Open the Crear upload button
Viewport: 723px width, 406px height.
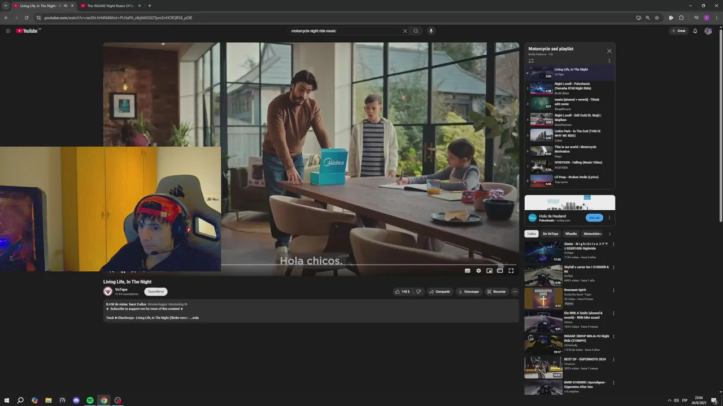[679, 31]
